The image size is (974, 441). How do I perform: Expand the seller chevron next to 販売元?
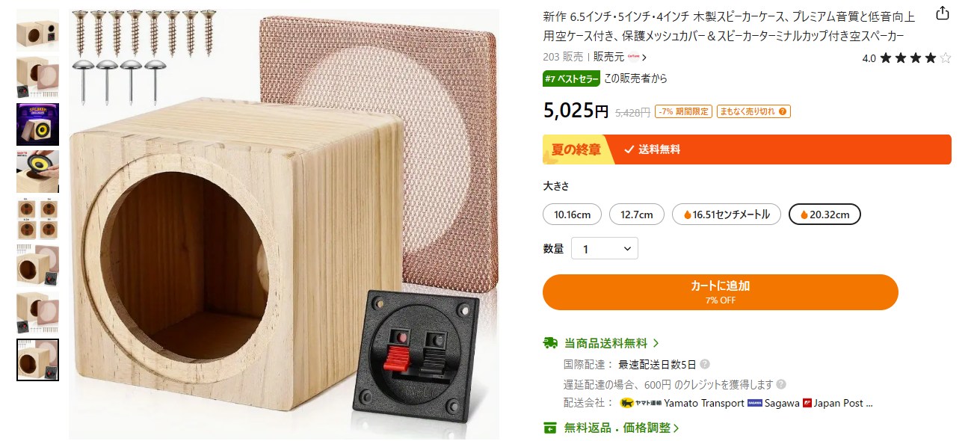click(644, 57)
